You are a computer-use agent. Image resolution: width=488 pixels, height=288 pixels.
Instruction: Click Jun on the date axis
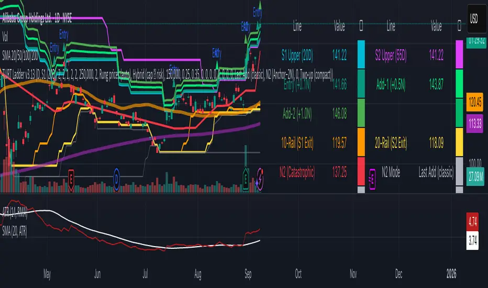97,274
